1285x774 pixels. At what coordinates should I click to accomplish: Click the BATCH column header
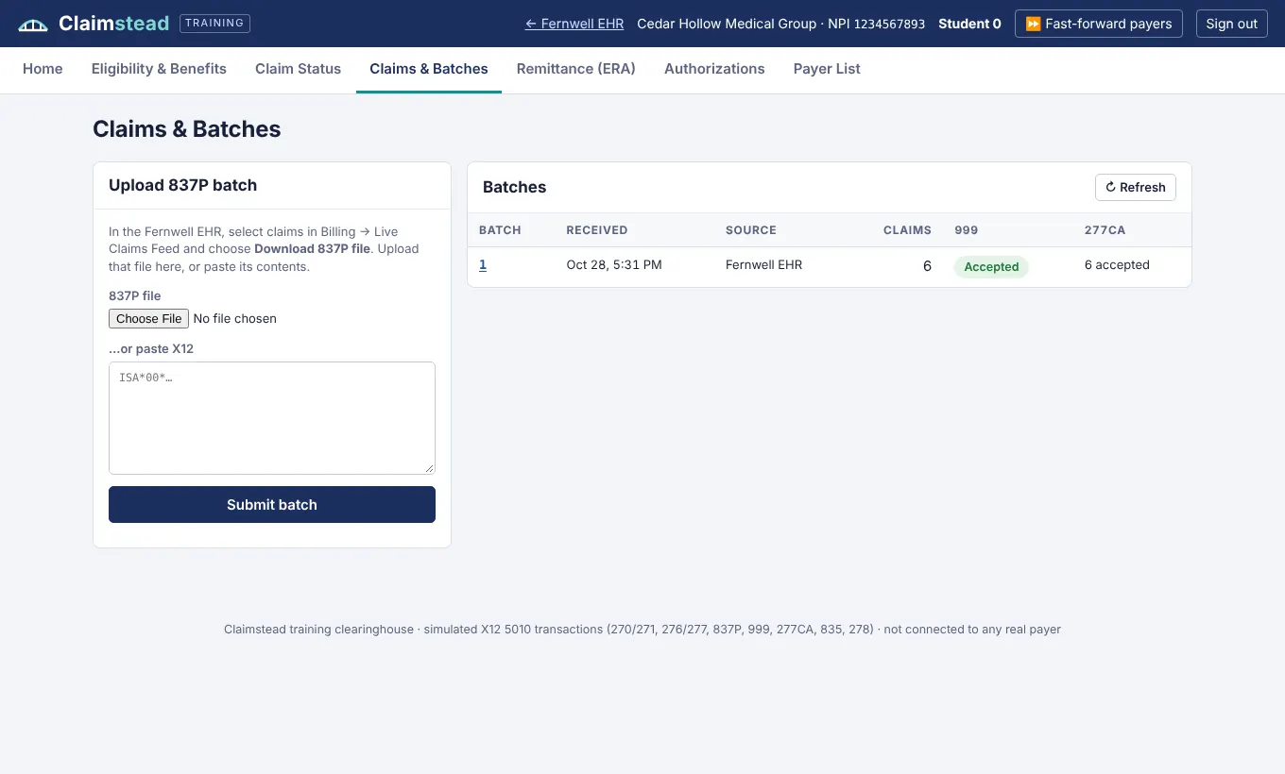point(500,230)
